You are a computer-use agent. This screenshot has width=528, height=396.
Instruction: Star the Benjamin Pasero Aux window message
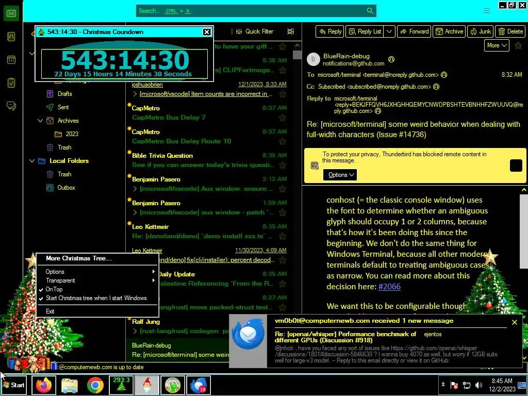pyautogui.click(x=283, y=189)
